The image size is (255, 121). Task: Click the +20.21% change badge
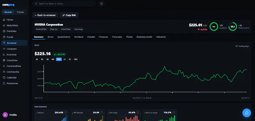click(59, 54)
